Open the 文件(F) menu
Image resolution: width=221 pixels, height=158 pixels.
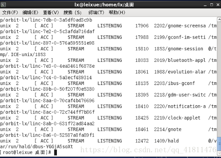click(x=10, y=13)
